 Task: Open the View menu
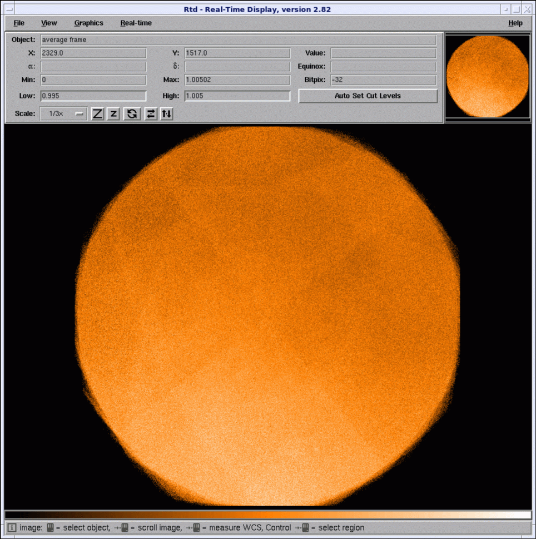pyautogui.click(x=49, y=23)
